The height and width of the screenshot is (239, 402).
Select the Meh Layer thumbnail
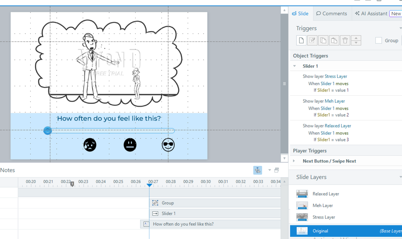302,205
